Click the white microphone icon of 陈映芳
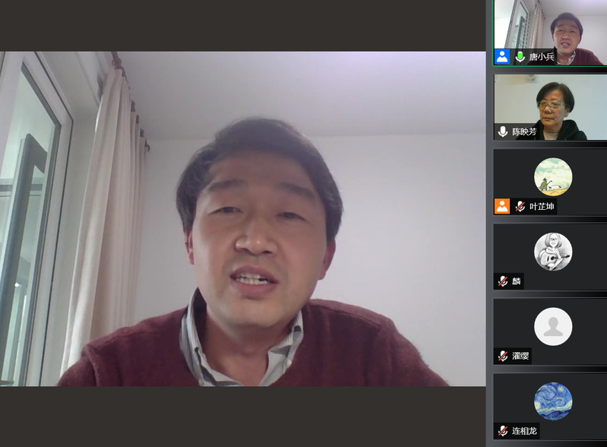This screenshot has height=447, width=607. click(502, 132)
